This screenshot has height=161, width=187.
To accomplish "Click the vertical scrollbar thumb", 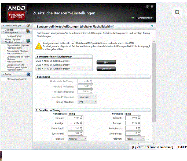I will 154,82.
